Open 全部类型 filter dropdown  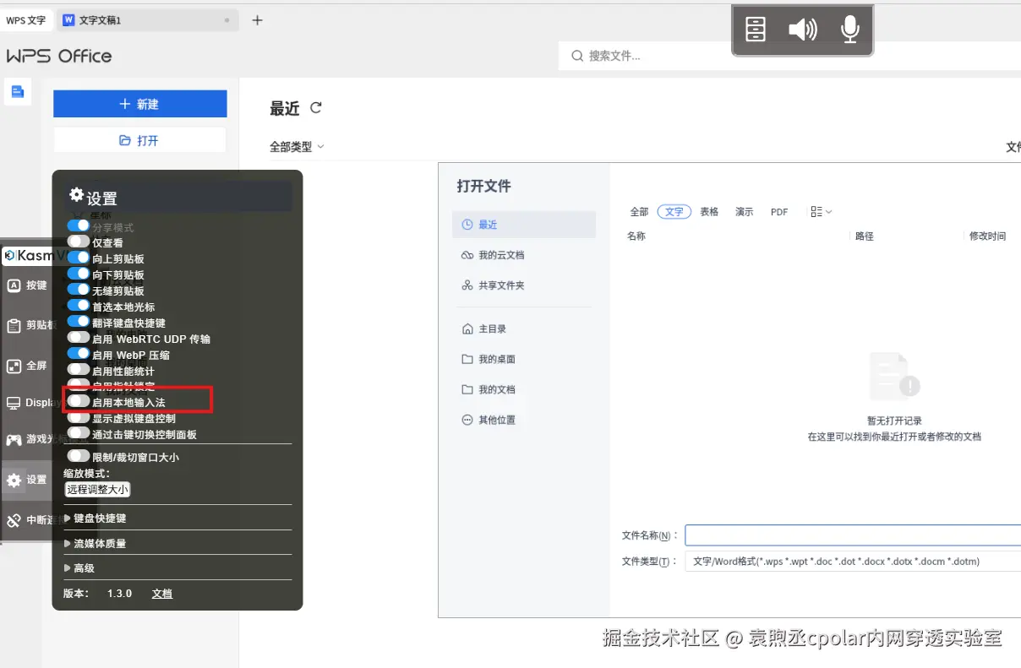[297, 146]
